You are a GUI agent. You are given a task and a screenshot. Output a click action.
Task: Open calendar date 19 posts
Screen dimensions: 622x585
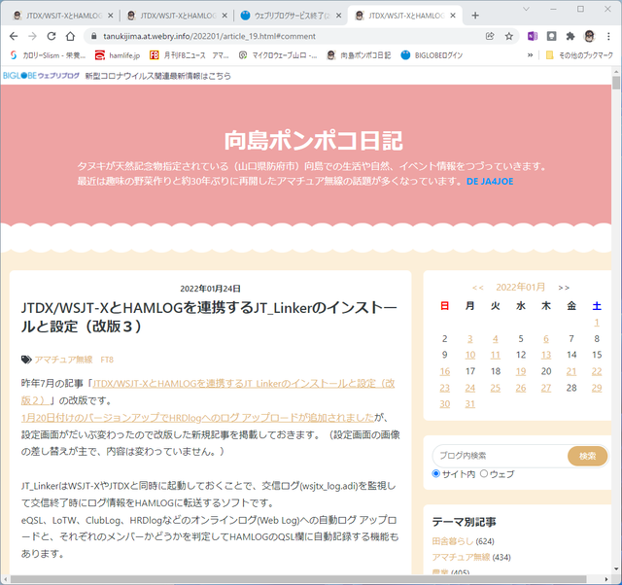tap(521, 371)
